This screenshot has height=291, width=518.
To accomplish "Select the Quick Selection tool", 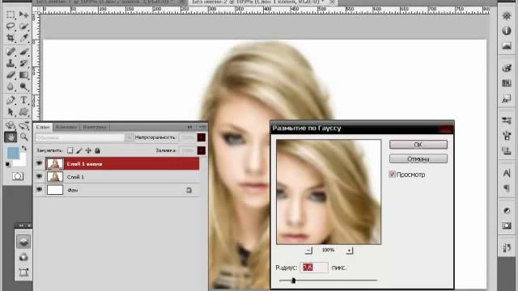I will [x=23, y=26].
